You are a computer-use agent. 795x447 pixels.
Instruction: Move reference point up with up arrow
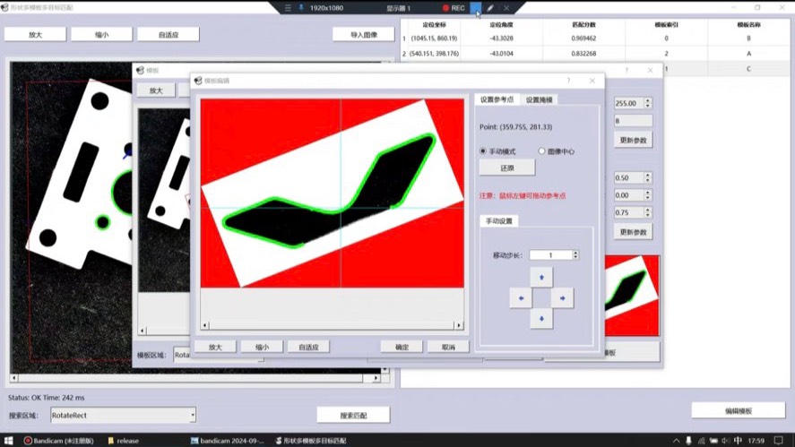pos(541,277)
